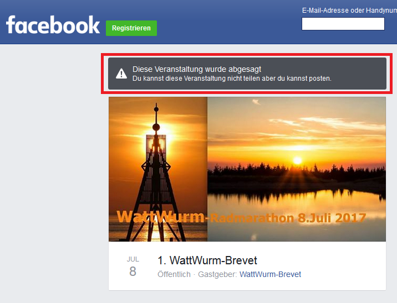Click the Facebook logo in header
397x303 pixels.
[x=53, y=25]
